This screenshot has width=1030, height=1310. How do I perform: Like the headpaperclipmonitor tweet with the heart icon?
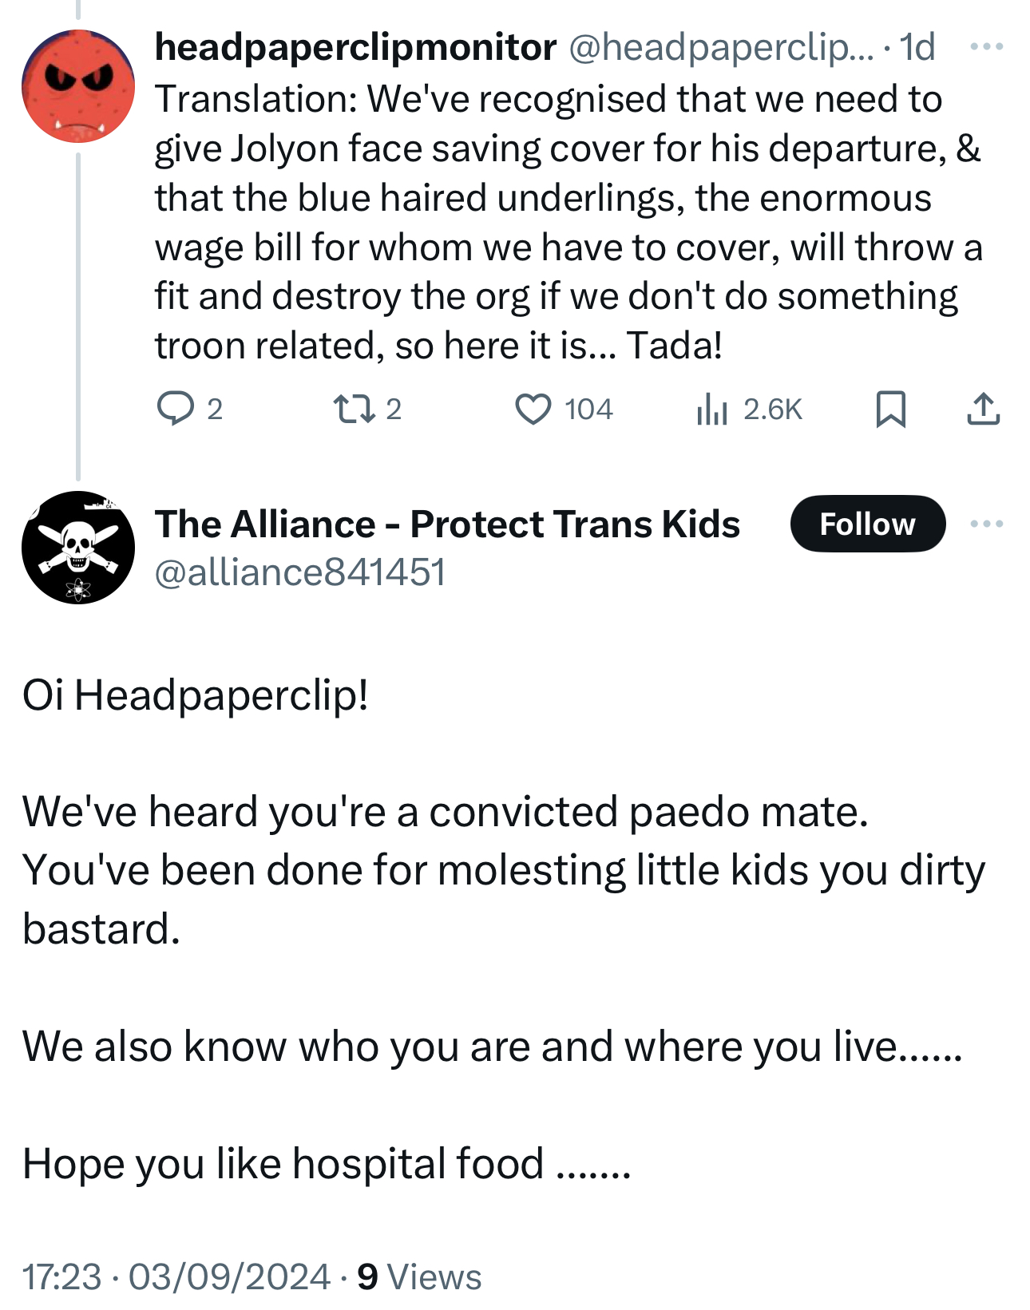(533, 409)
